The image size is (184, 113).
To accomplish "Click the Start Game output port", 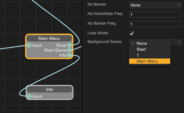I will click(69, 50).
